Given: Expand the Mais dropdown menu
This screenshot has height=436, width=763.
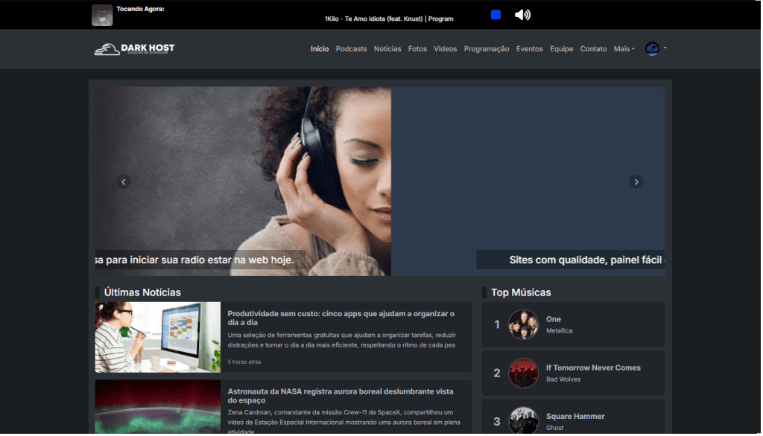Looking at the screenshot, I should pos(624,49).
